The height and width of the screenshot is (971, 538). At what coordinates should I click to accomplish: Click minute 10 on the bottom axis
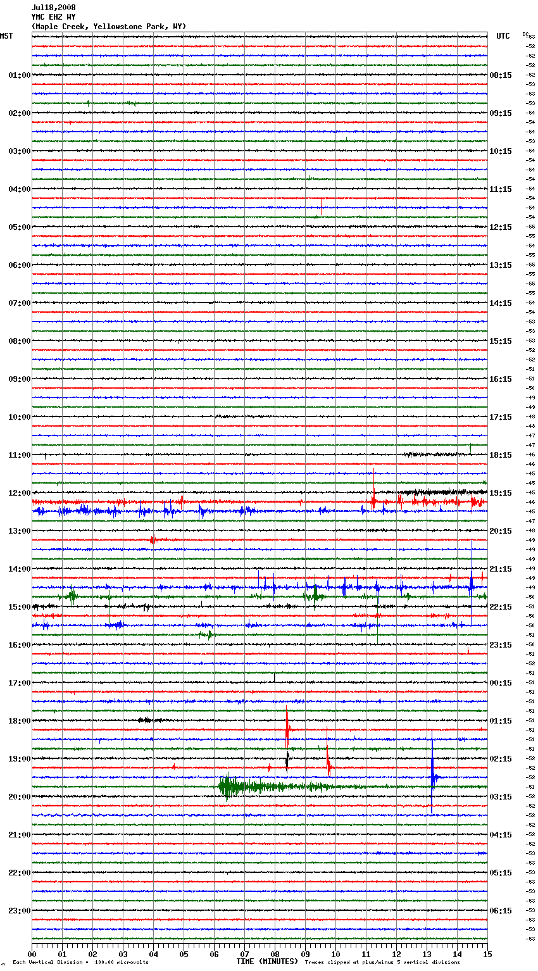pos(335,954)
